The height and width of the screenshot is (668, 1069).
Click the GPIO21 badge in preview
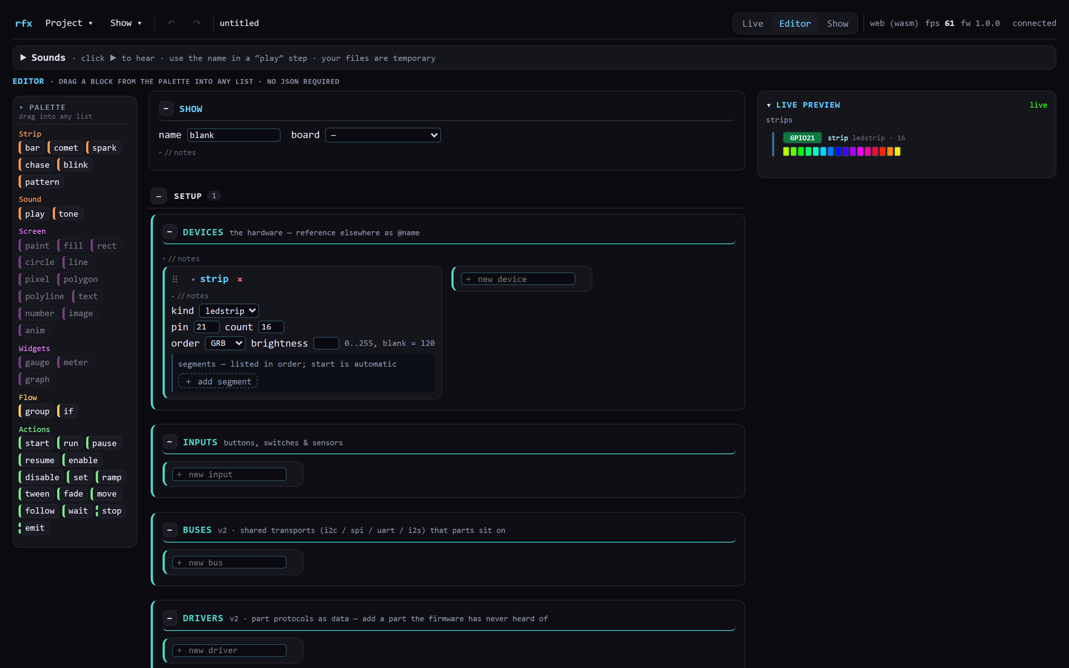802,138
